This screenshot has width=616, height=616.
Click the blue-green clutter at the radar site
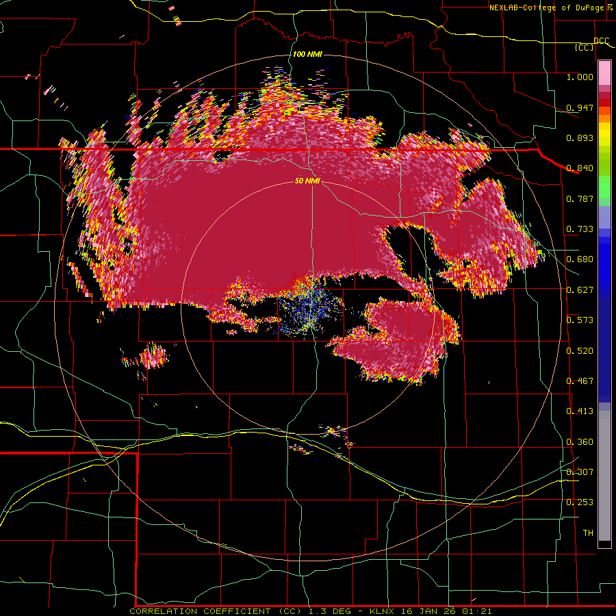click(309, 310)
